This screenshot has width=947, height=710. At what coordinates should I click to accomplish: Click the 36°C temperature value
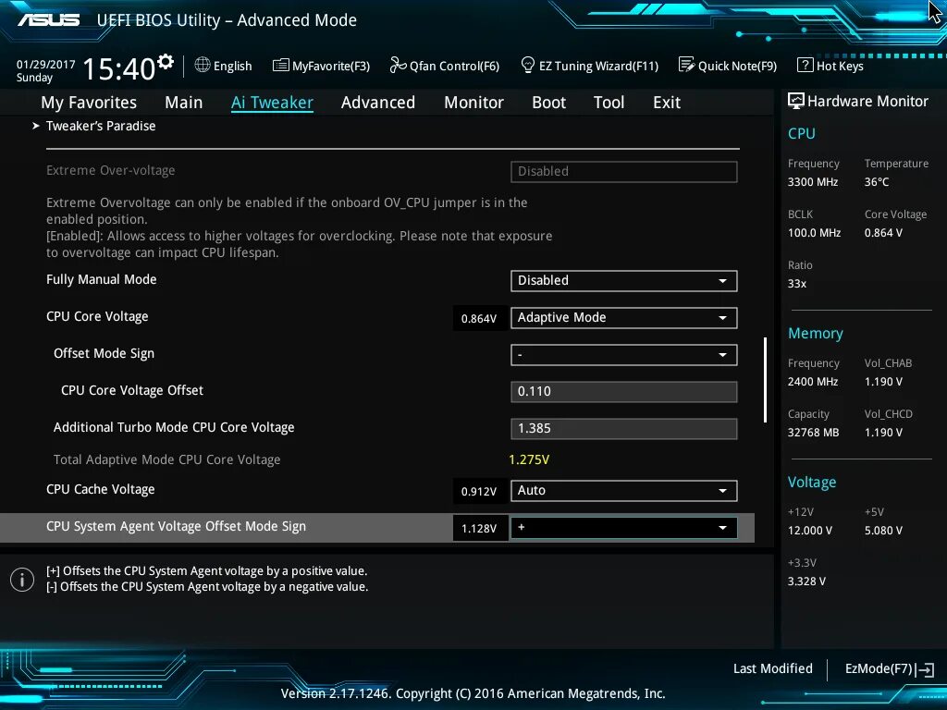877,182
